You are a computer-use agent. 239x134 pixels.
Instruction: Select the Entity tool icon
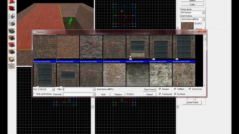(x=12, y=16)
